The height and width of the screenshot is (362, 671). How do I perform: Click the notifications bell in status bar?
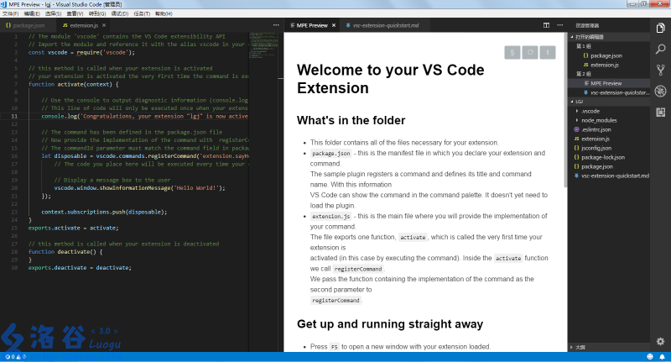tap(662, 356)
